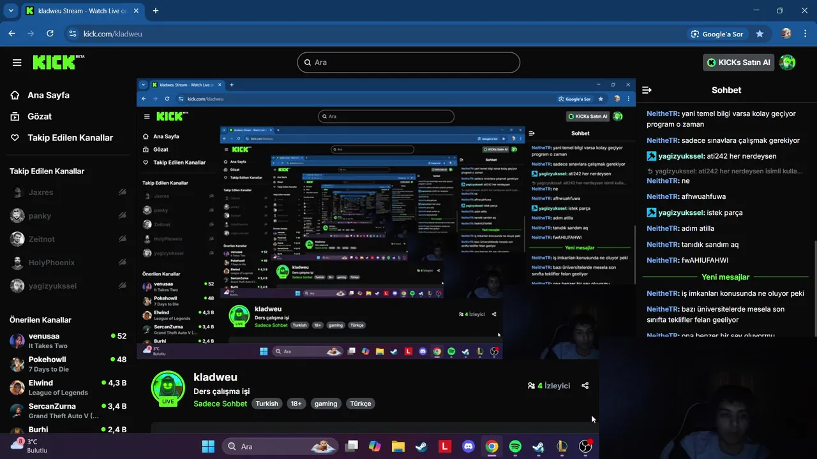The image size is (817, 459).
Task: Open the 3°C Bulutlu weather widget
Action: [29, 446]
